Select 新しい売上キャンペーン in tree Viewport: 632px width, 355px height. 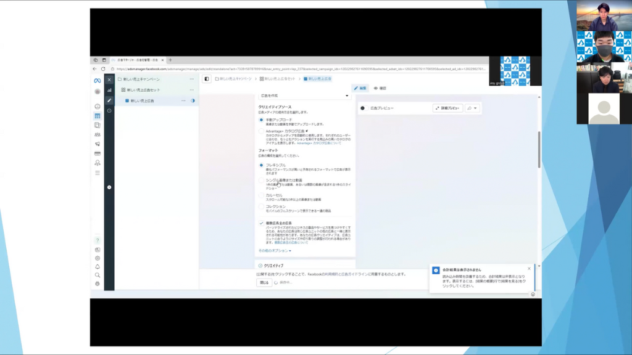(x=141, y=80)
